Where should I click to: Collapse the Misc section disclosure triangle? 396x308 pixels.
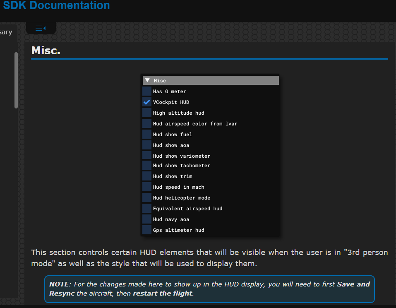(147, 80)
